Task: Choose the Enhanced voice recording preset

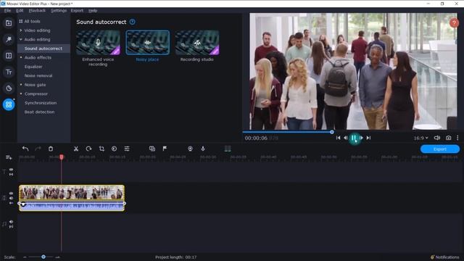Action: (x=99, y=43)
